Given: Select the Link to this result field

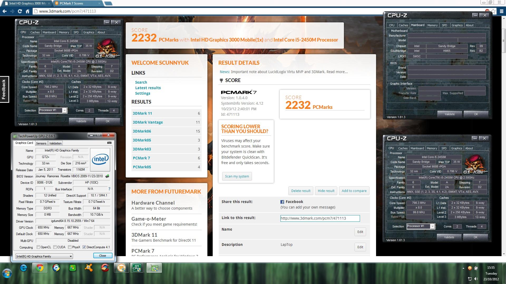Looking at the screenshot, I should [x=320, y=218].
